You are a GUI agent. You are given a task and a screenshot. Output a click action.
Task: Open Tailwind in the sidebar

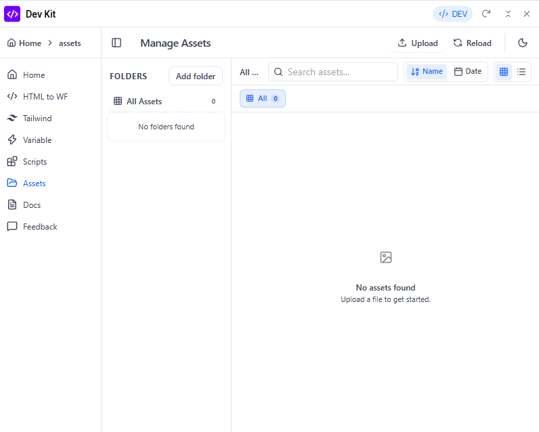(30, 118)
